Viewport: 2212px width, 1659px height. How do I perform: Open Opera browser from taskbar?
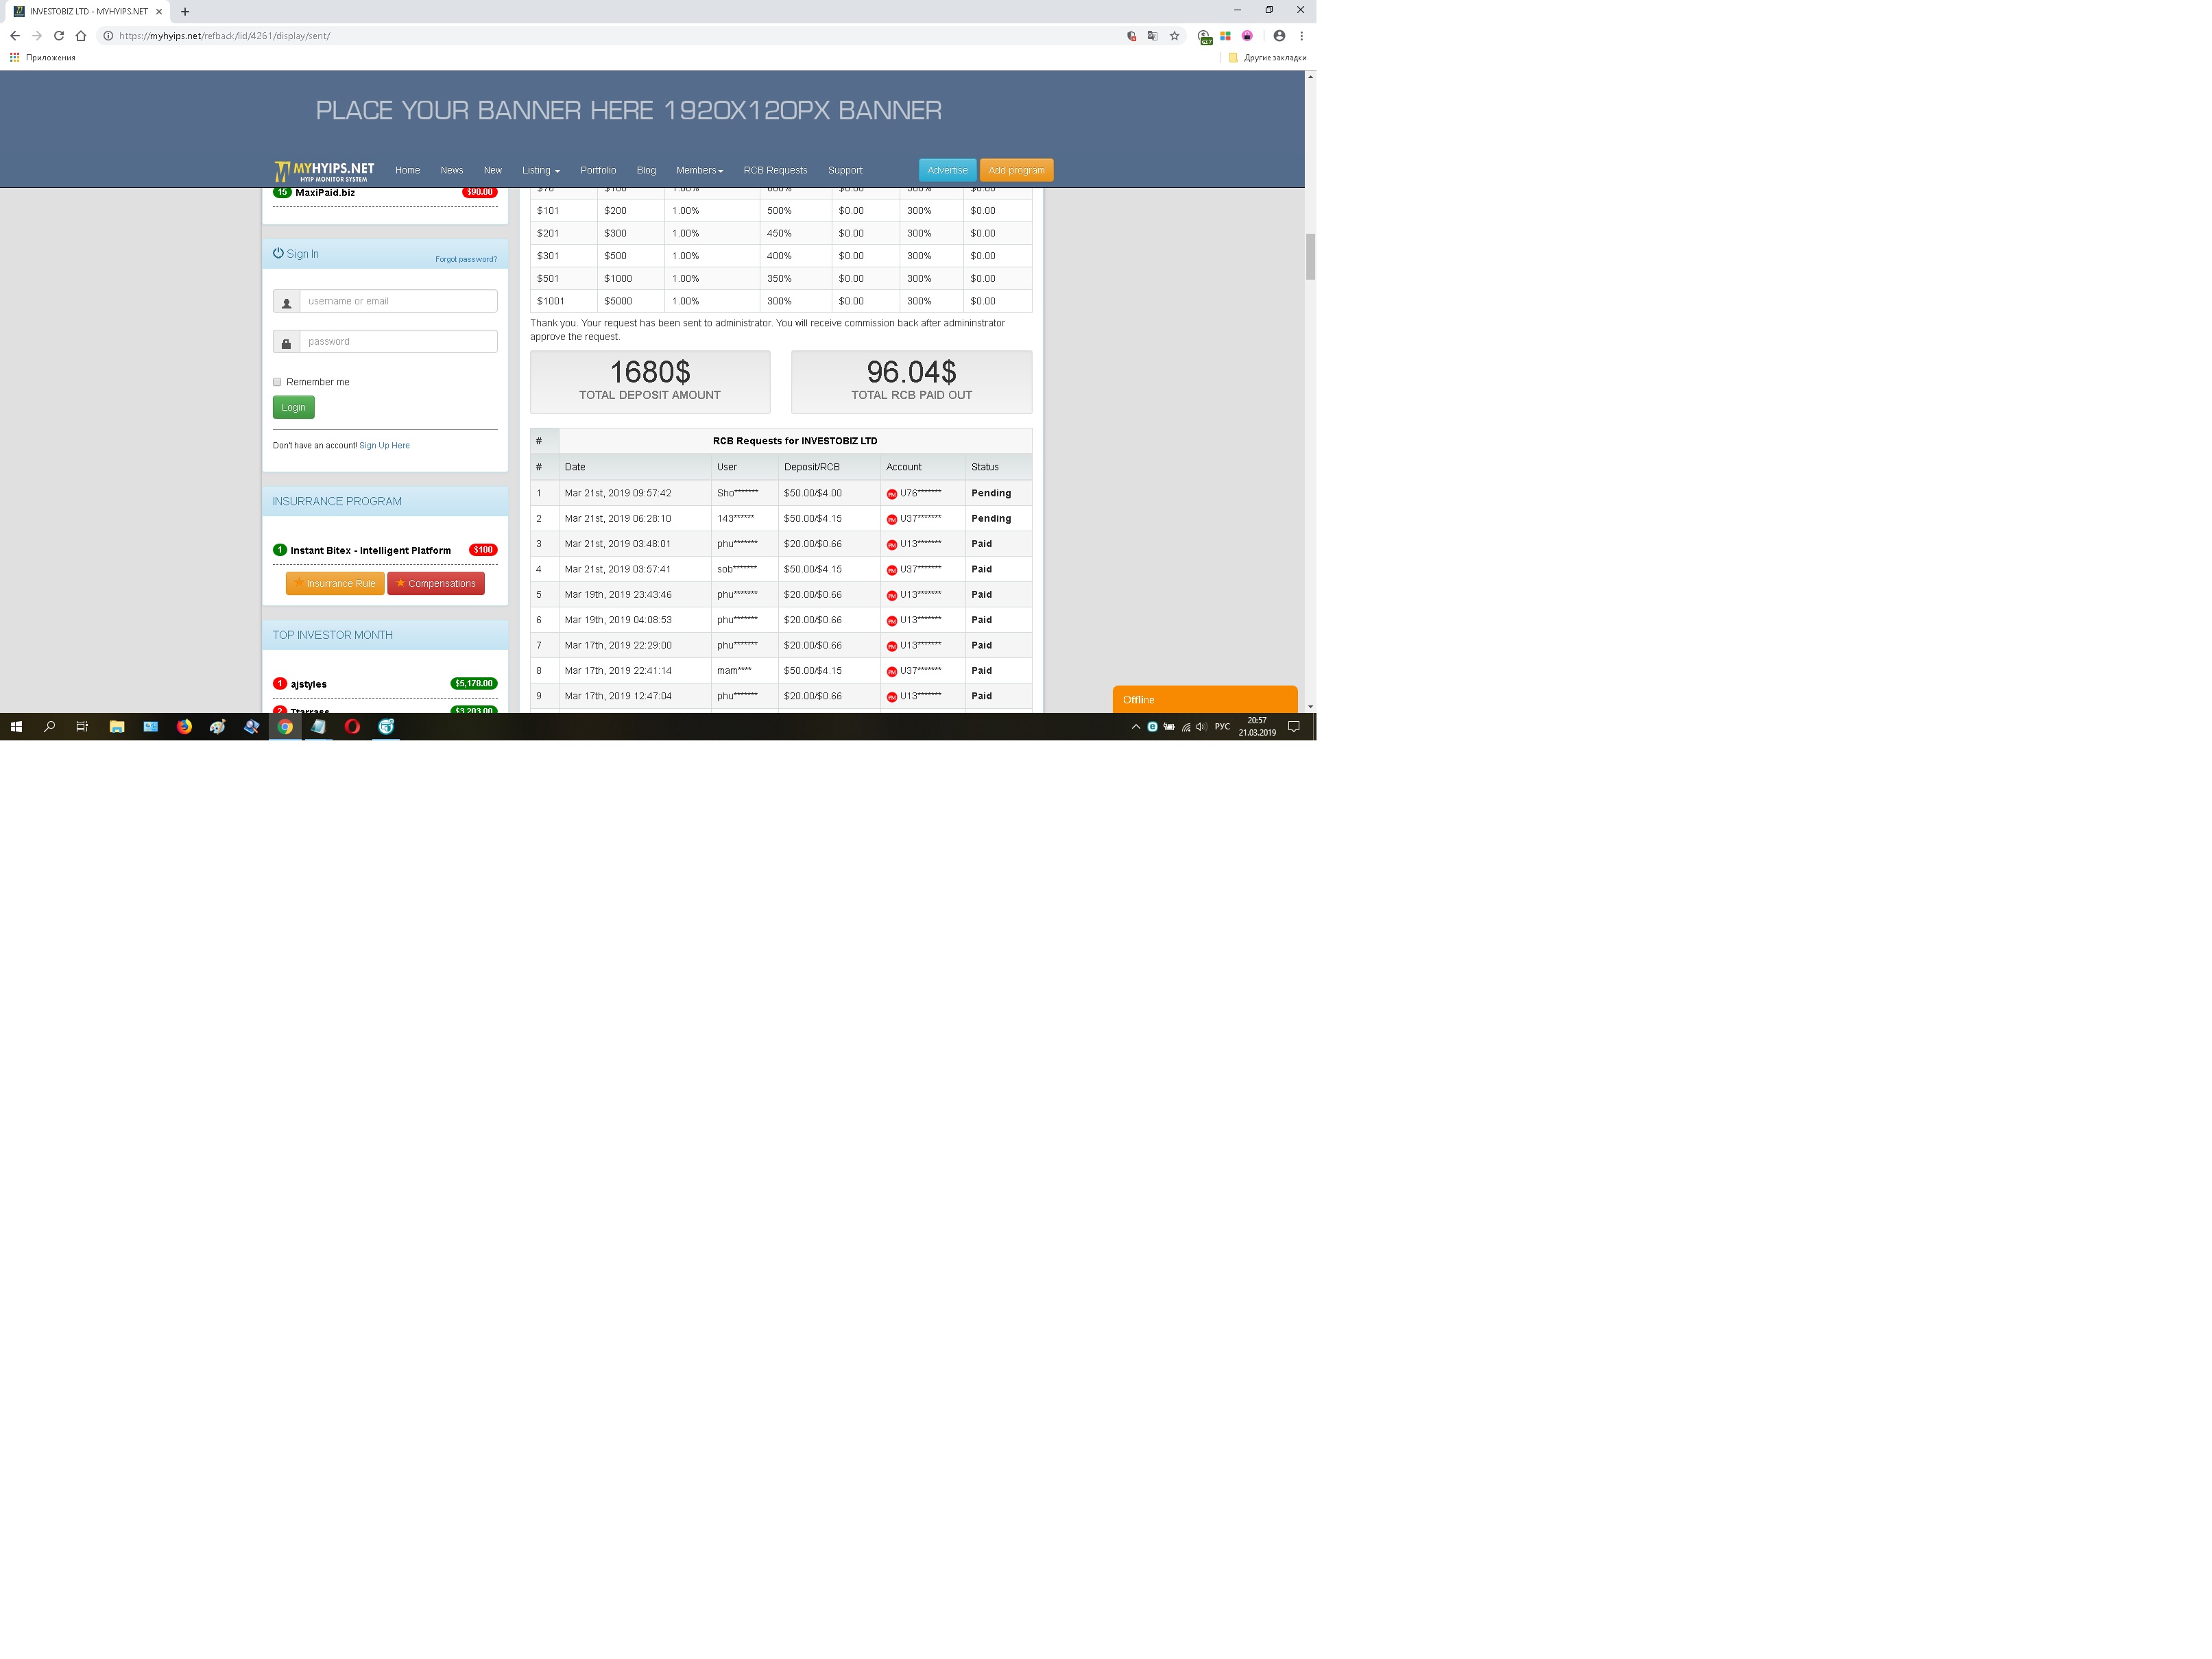coord(352,727)
